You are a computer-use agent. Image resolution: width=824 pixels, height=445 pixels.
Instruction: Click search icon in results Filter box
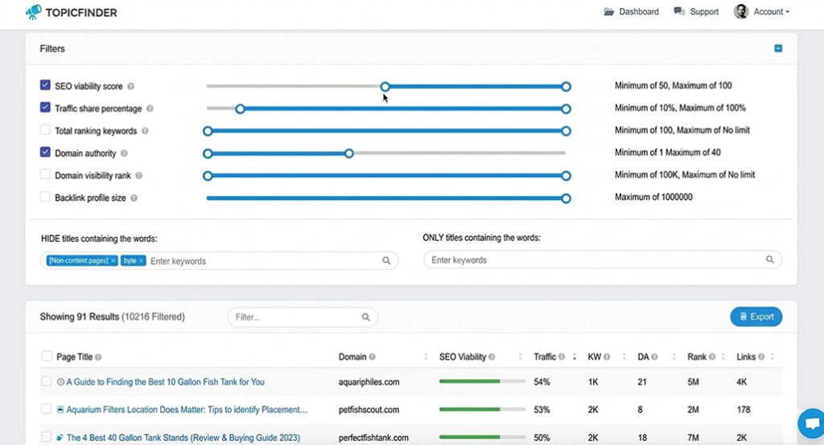[x=366, y=317]
